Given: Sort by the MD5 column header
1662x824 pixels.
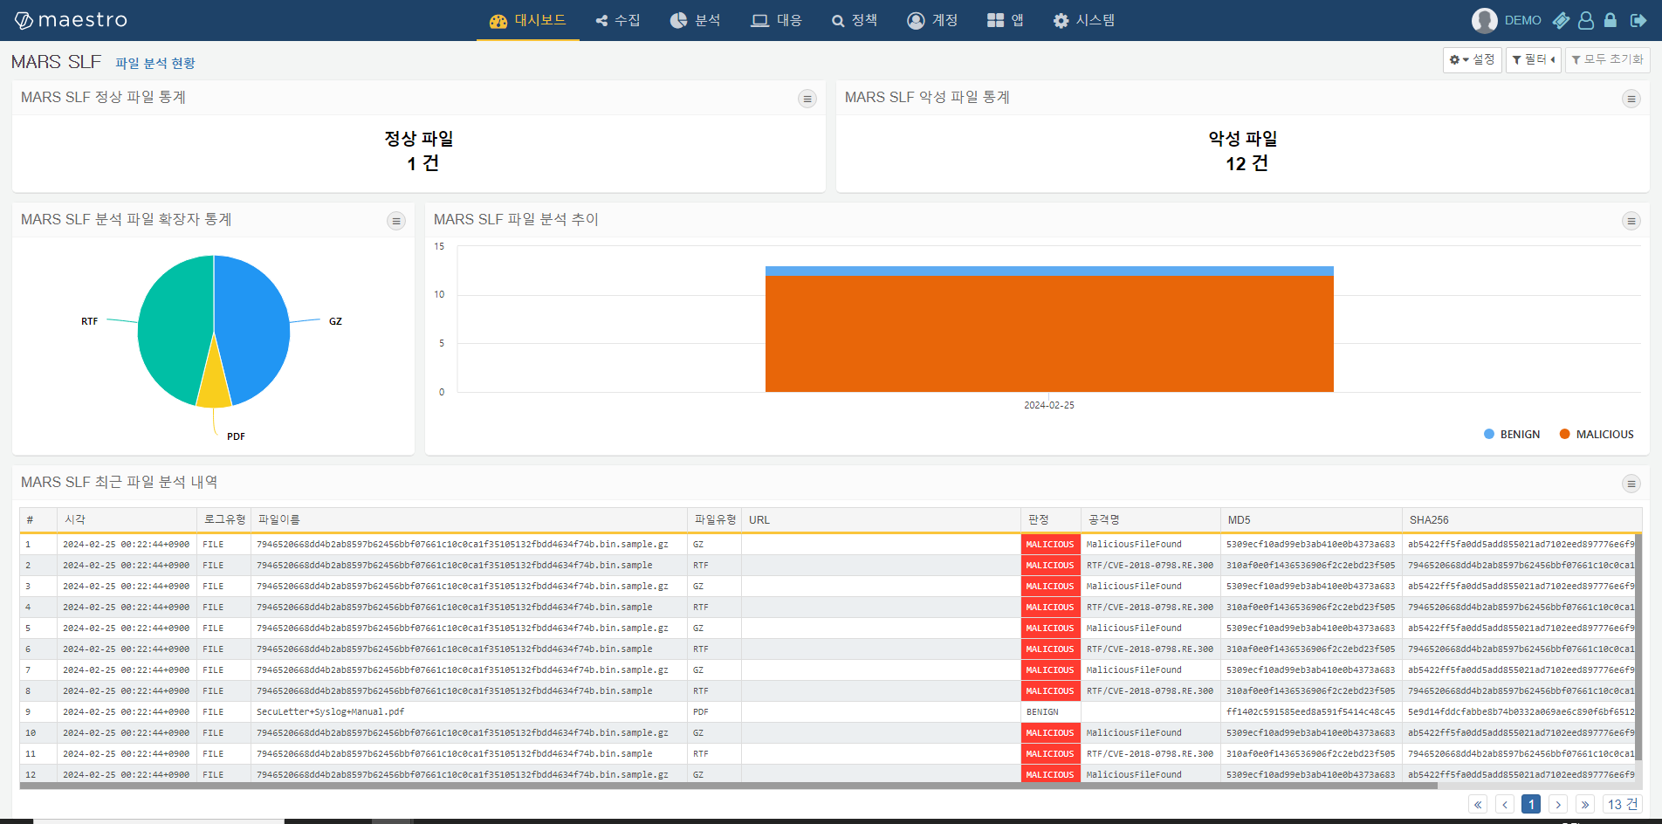Looking at the screenshot, I should click(1311, 519).
